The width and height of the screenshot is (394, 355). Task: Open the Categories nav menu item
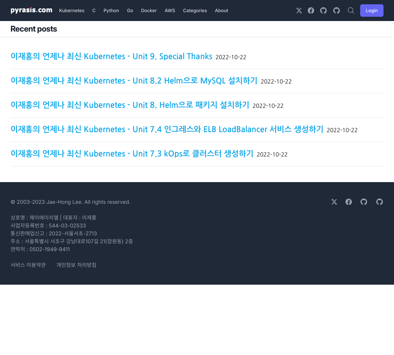pos(195,11)
